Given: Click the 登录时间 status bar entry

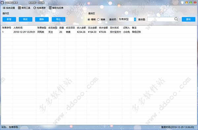Looking at the screenshot, I should click(x=178, y=127).
